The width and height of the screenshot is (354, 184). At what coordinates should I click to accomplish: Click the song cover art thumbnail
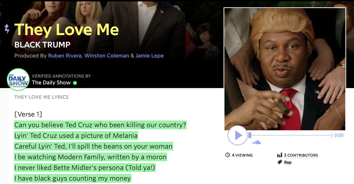[285, 69]
